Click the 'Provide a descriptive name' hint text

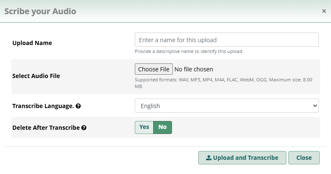[x=188, y=52]
